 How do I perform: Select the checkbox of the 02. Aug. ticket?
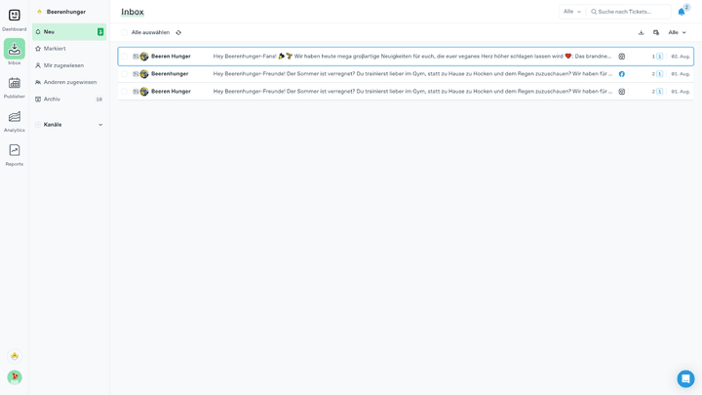pyautogui.click(x=125, y=57)
